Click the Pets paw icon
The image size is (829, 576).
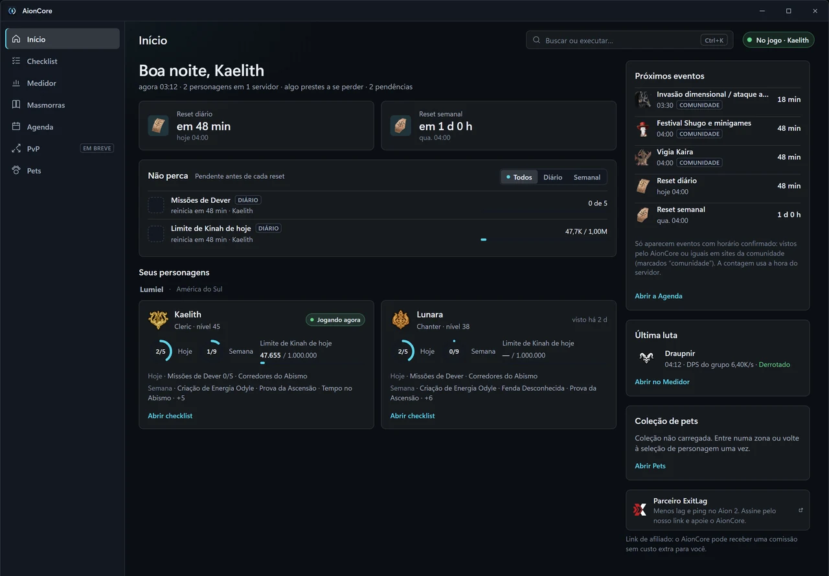pos(16,170)
